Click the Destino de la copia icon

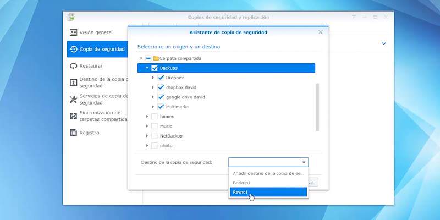tap(73, 82)
